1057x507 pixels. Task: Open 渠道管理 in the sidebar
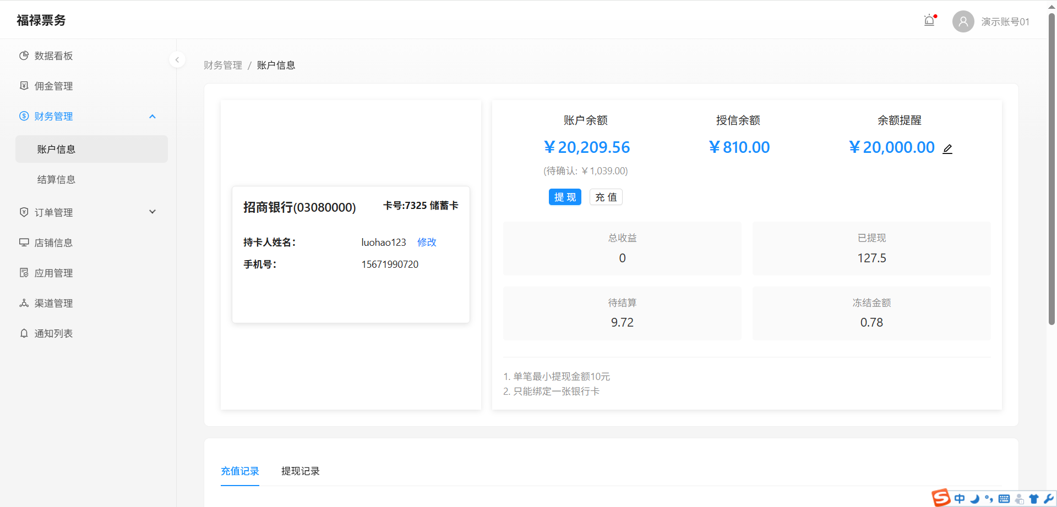coord(53,303)
